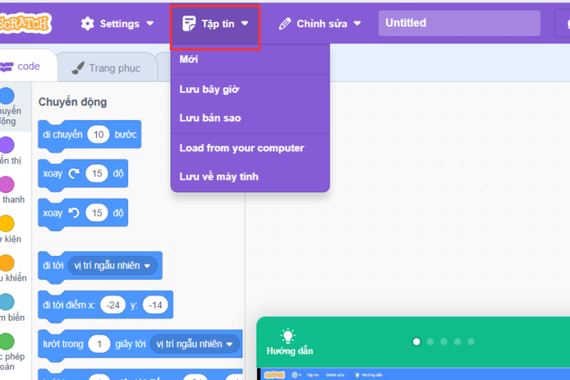Click the Trang phục paintbrush icon
570x380 pixels.
tap(78, 68)
